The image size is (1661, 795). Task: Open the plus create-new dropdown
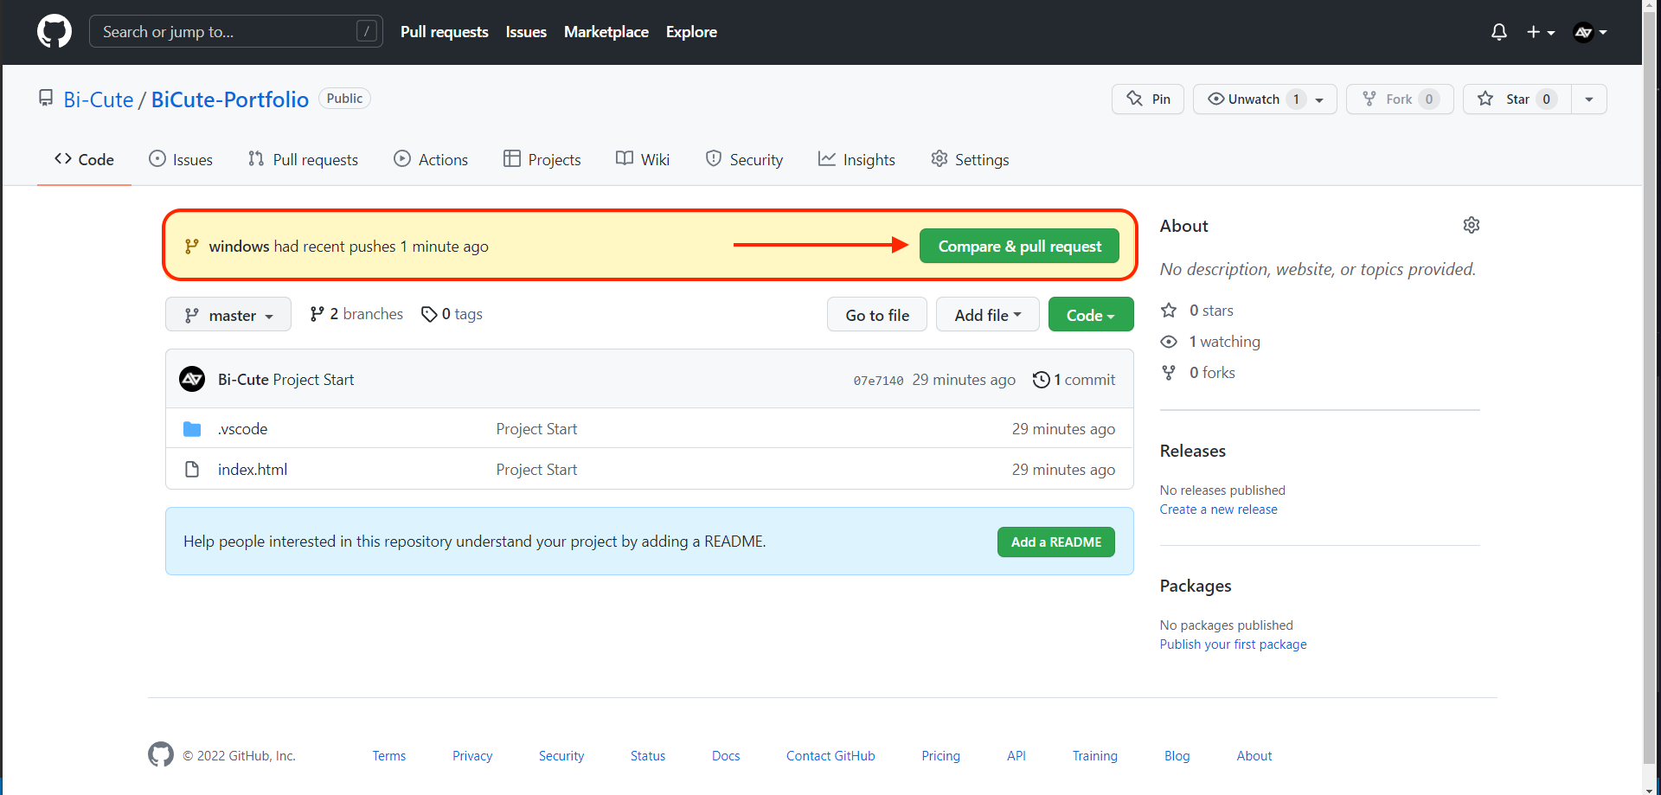click(1541, 32)
